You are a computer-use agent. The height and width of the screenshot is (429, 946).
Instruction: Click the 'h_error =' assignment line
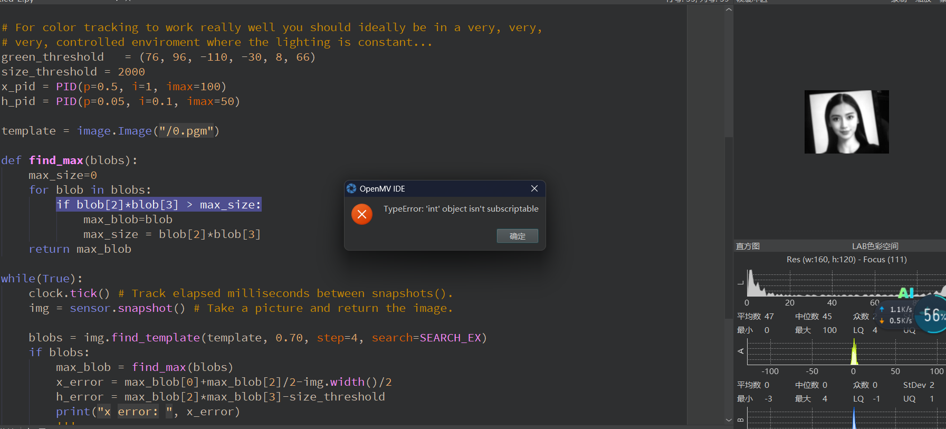(x=221, y=397)
